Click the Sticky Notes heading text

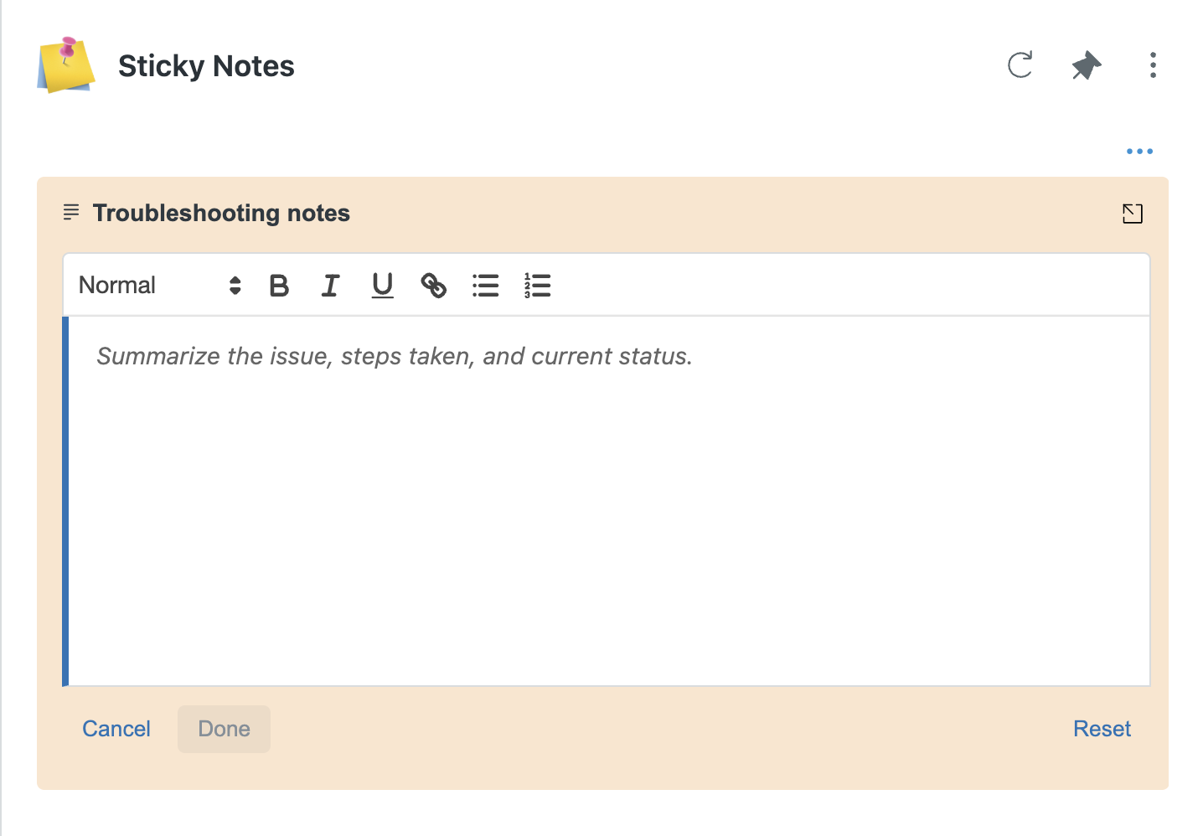[206, 66]
